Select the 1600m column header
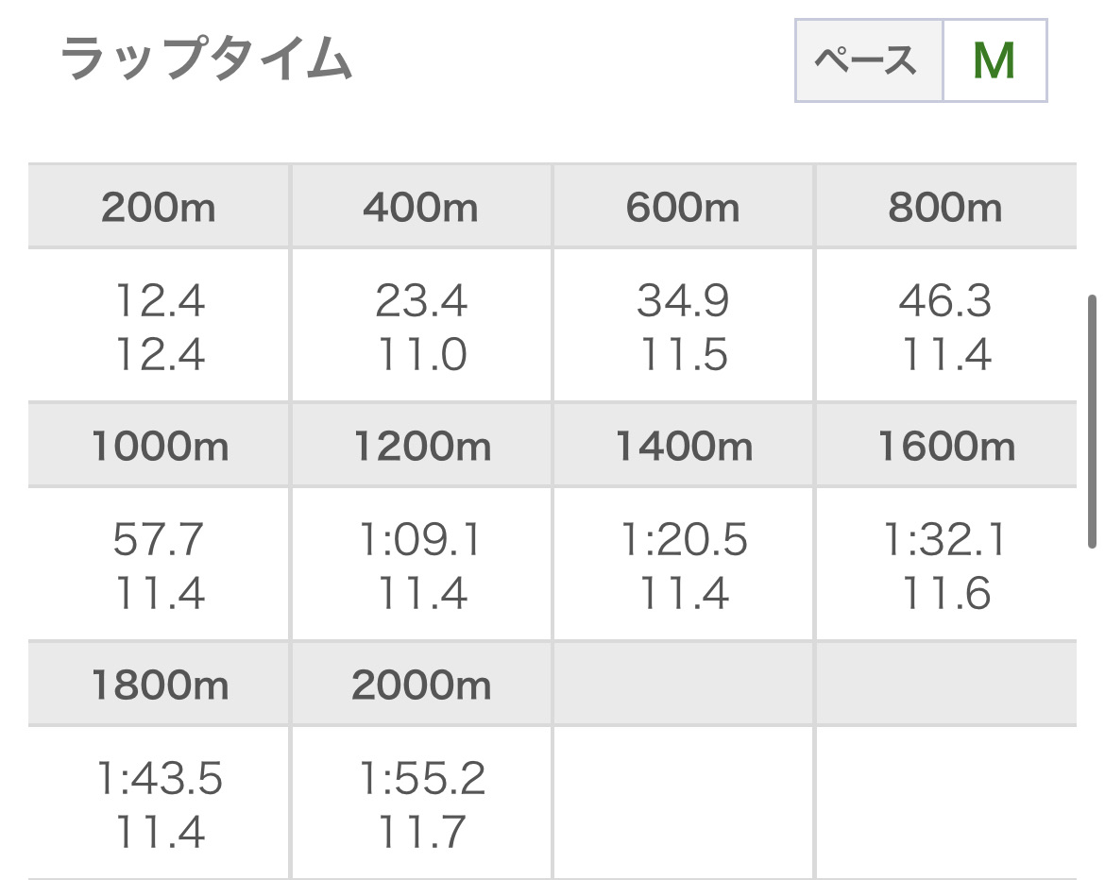The height and width of the screenshot is (880, 1105). [x=945, y=446]
